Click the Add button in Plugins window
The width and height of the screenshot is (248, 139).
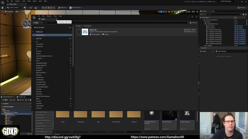(x=36, y=23)
